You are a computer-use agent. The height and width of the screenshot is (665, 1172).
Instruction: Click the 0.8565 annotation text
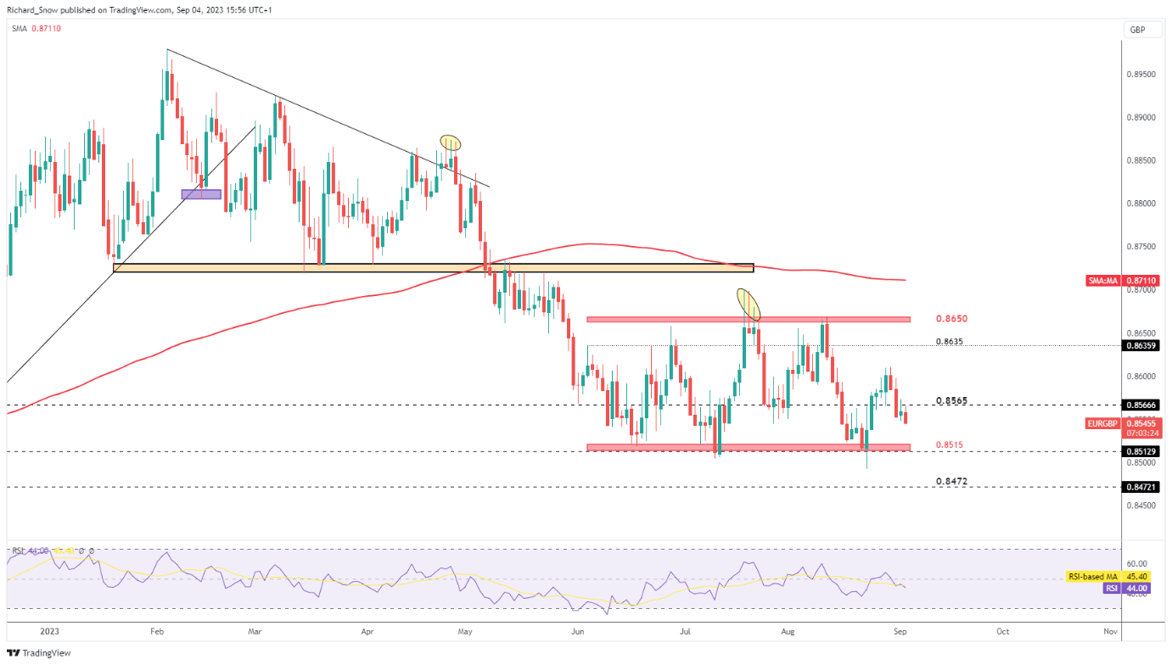coord(951,400)
